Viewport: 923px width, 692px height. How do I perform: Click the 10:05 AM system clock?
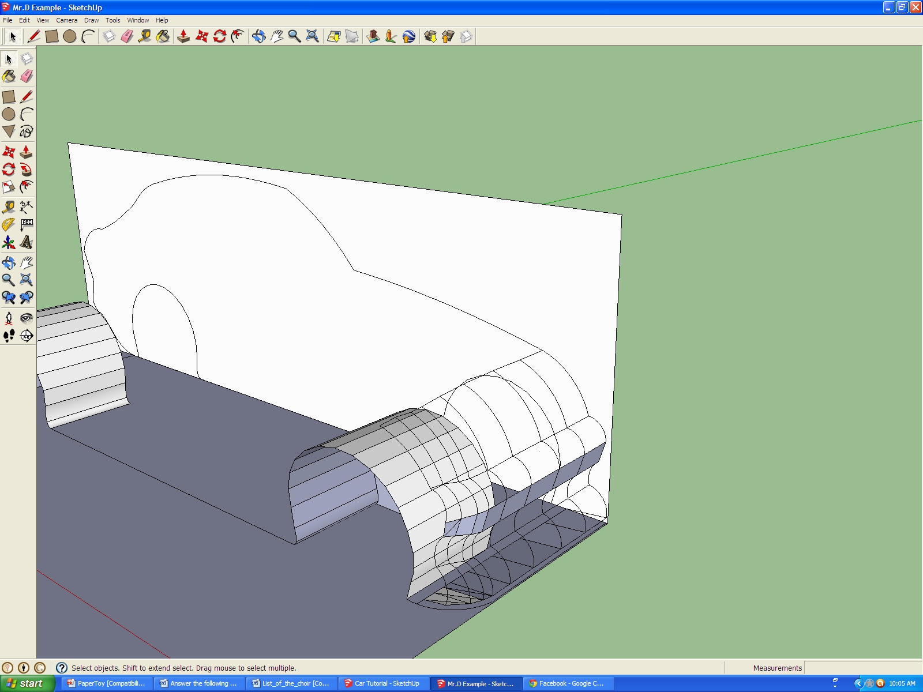click(902, 683)
